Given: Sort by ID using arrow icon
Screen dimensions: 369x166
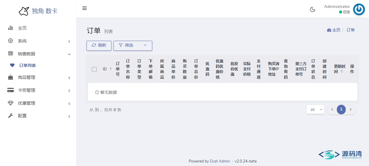Looking at the screenshot, I should tap(111, 69).
